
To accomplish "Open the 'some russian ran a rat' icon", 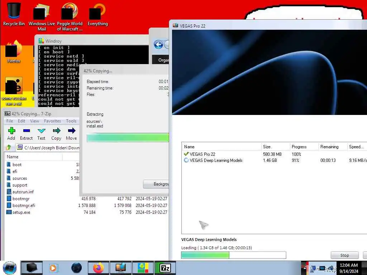I will pyautogui.click(x=14, y=91).
